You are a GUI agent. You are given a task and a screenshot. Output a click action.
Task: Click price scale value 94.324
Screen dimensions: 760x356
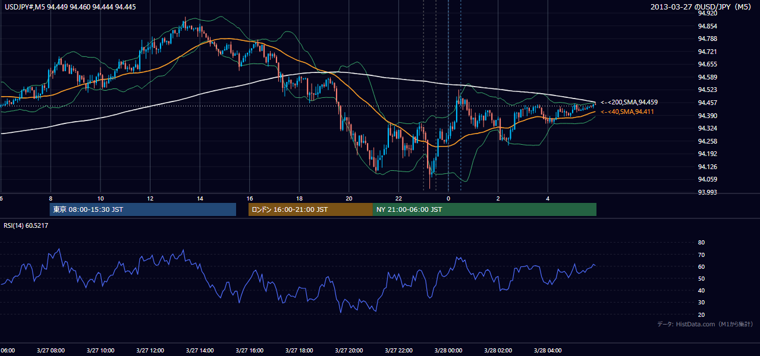(x=707, y=128)
